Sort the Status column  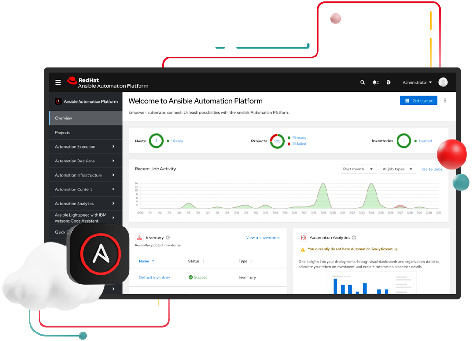coord(203,261)
